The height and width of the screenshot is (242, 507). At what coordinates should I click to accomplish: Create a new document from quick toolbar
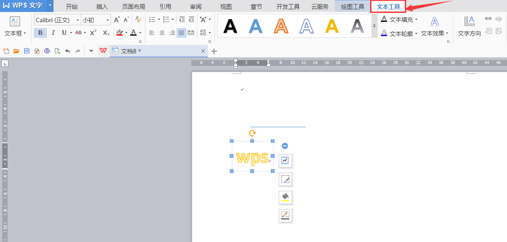tap(6, 51)
